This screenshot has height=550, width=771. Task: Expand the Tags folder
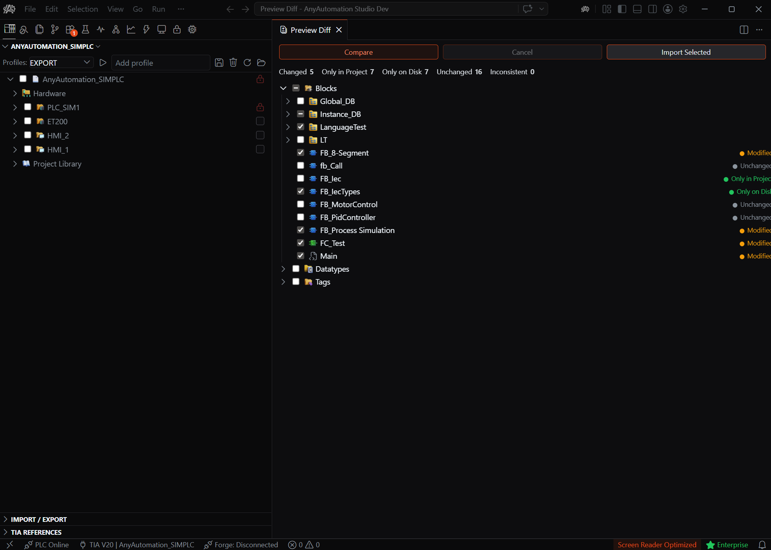click(283, 282)
